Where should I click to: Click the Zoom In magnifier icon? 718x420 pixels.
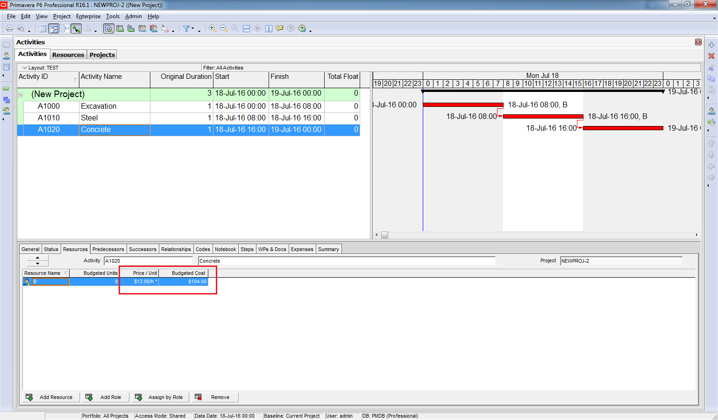(213, 28)
